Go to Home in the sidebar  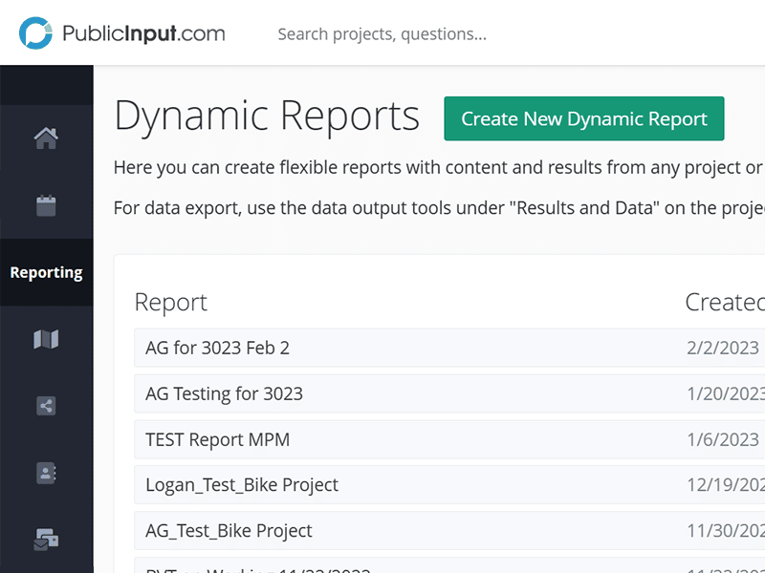click(46, 138)
